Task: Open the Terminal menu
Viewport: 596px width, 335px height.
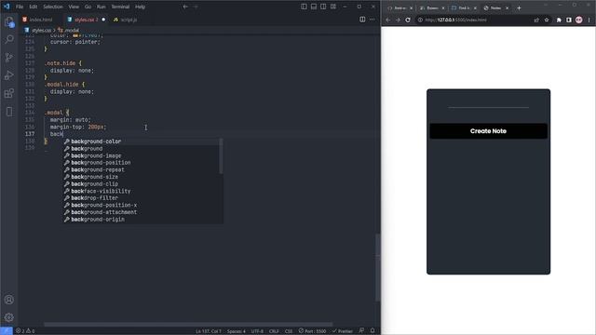Action: pyautogui.click(x=120, y=7)
